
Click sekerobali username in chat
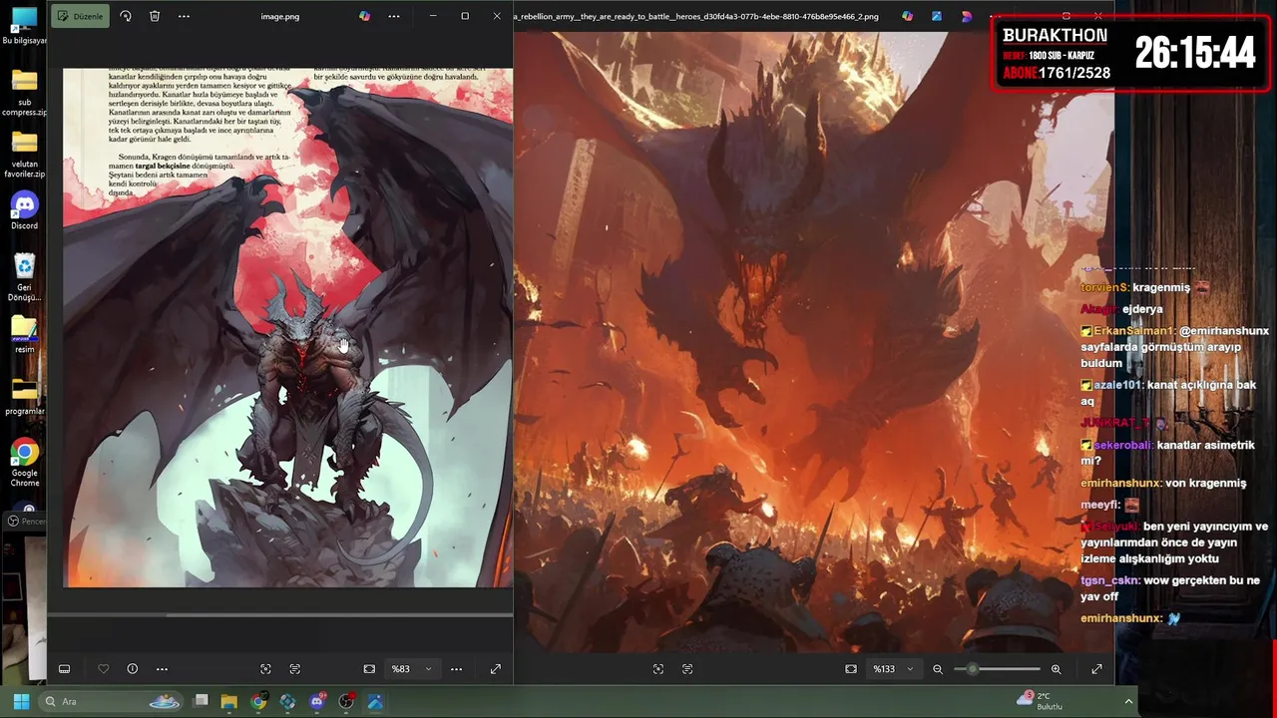1123,445
